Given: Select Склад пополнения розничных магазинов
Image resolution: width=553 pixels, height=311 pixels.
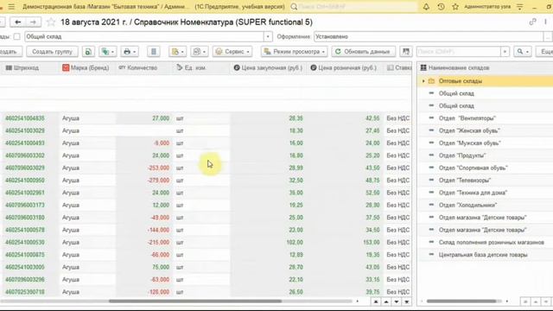Looking at the screenshot, I should pos(492,242).
